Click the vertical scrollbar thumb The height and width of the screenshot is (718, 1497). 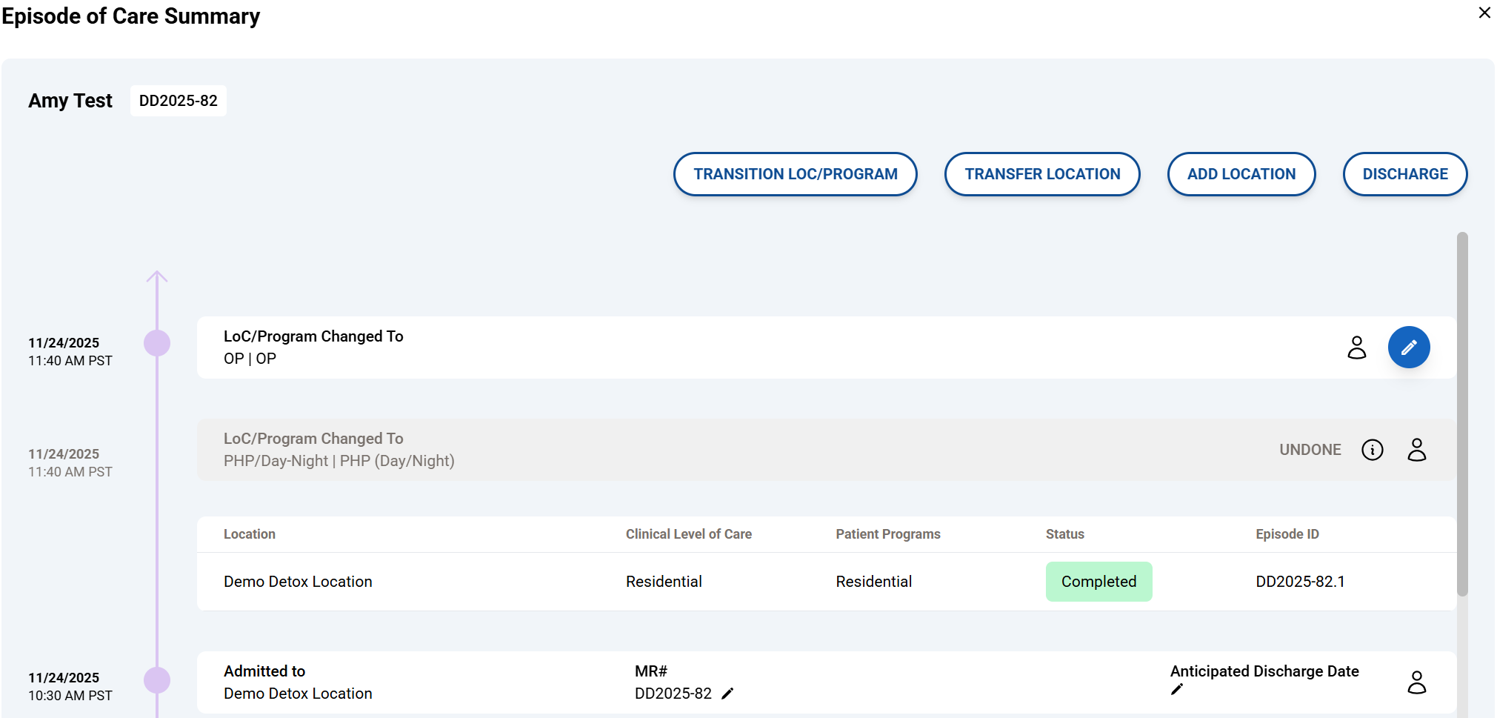[1461, 413]
